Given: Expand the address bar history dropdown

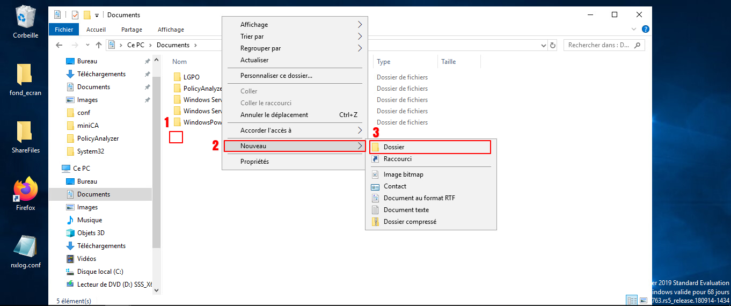Looking at the screenshot, I should (542, 45).
